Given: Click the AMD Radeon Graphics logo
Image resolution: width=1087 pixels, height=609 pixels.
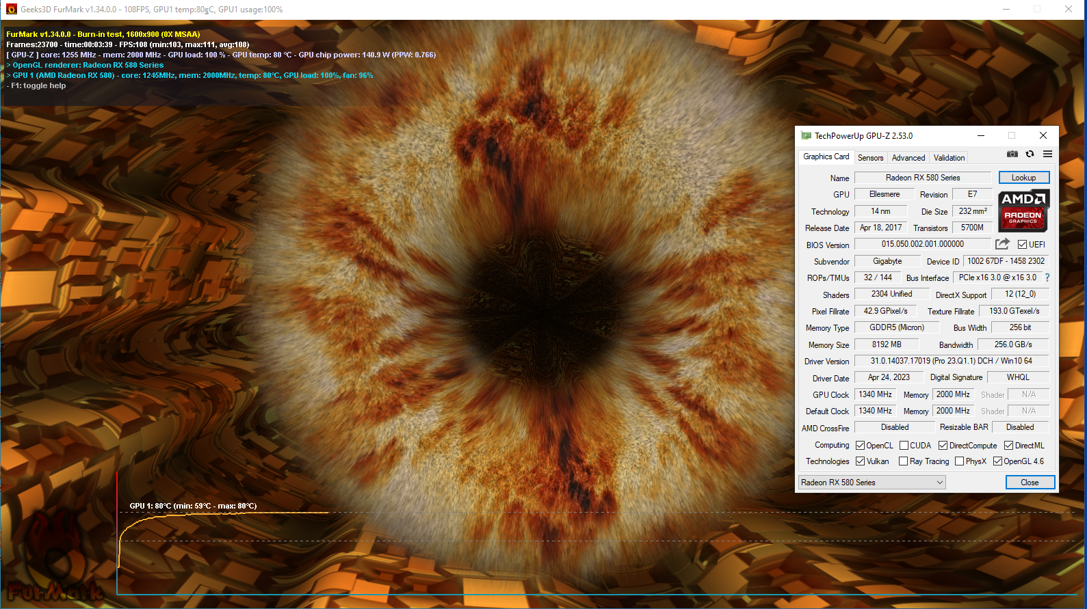Looking at the screenshot, I should pyautogui.click(x=1023, y=211).
